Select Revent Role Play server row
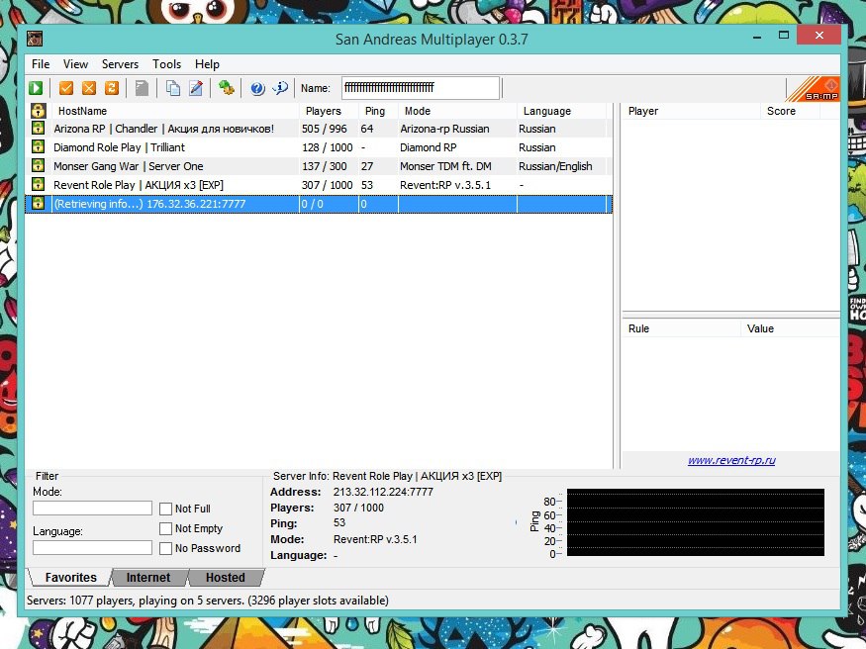866x649 pixels. tap(319, 185)
